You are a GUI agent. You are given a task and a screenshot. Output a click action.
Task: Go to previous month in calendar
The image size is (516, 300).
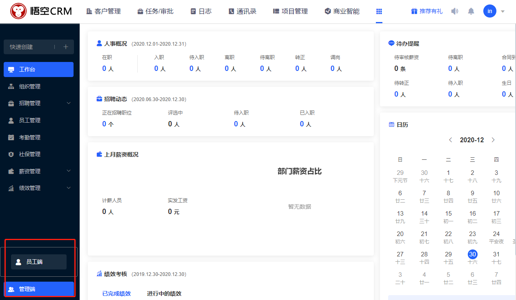pos(451,140)
